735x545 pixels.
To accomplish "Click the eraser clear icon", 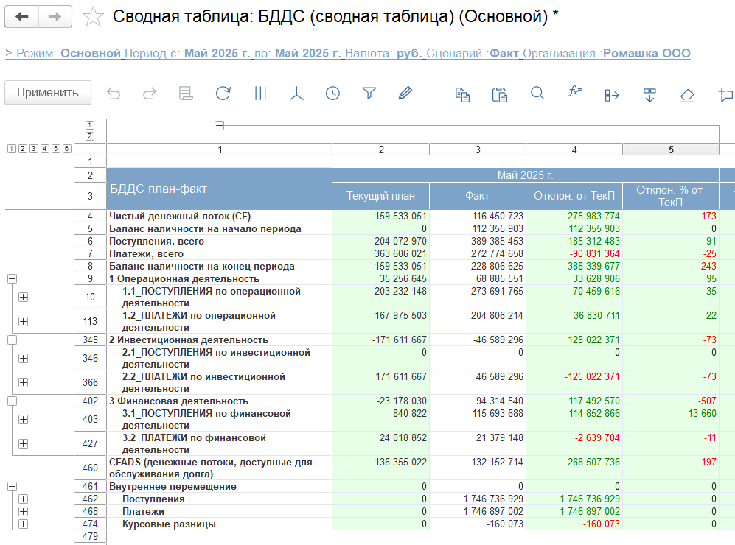I will [687, 94].
